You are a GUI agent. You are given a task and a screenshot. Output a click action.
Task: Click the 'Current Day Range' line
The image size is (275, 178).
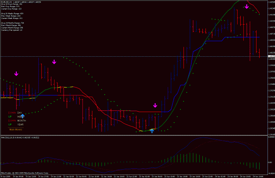point(11,9)
